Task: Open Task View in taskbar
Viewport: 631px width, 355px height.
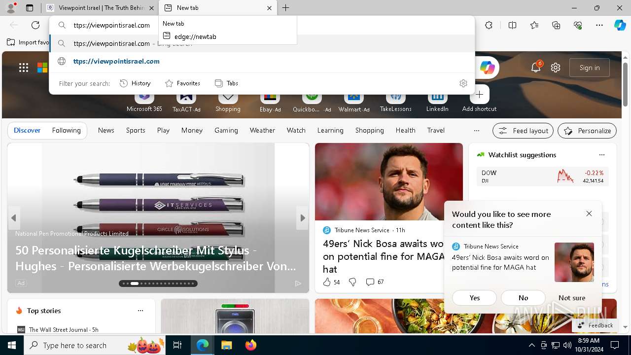Action: 177,345
